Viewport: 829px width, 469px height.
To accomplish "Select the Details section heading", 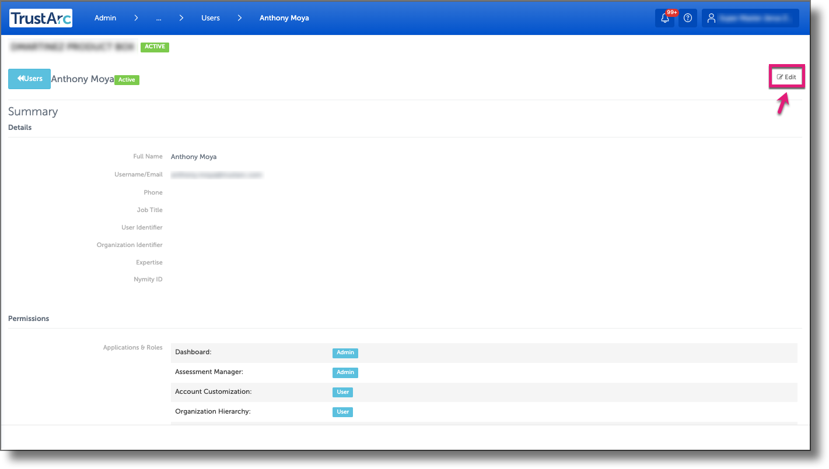I will (20, 128).
